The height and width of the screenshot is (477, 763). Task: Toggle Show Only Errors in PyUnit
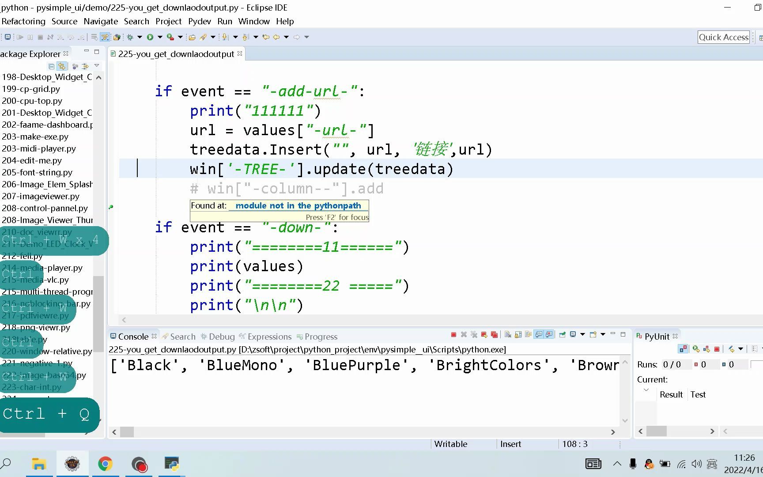683,349
